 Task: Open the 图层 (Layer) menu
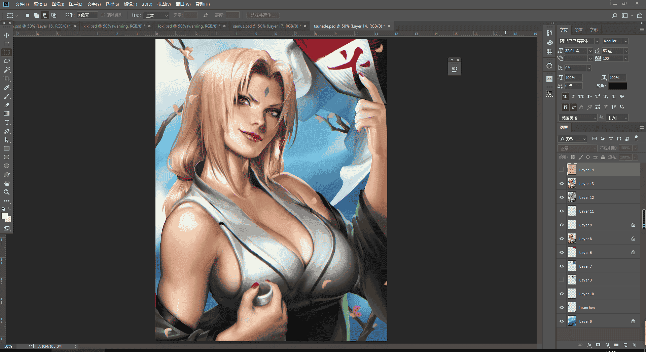tap(75, 4)
